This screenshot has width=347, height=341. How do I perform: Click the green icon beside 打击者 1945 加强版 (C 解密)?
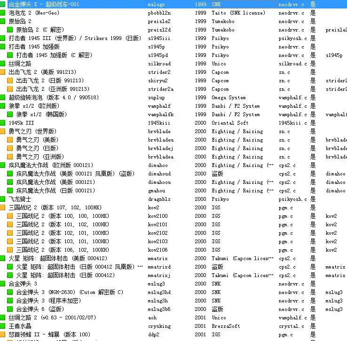[10, 55]
